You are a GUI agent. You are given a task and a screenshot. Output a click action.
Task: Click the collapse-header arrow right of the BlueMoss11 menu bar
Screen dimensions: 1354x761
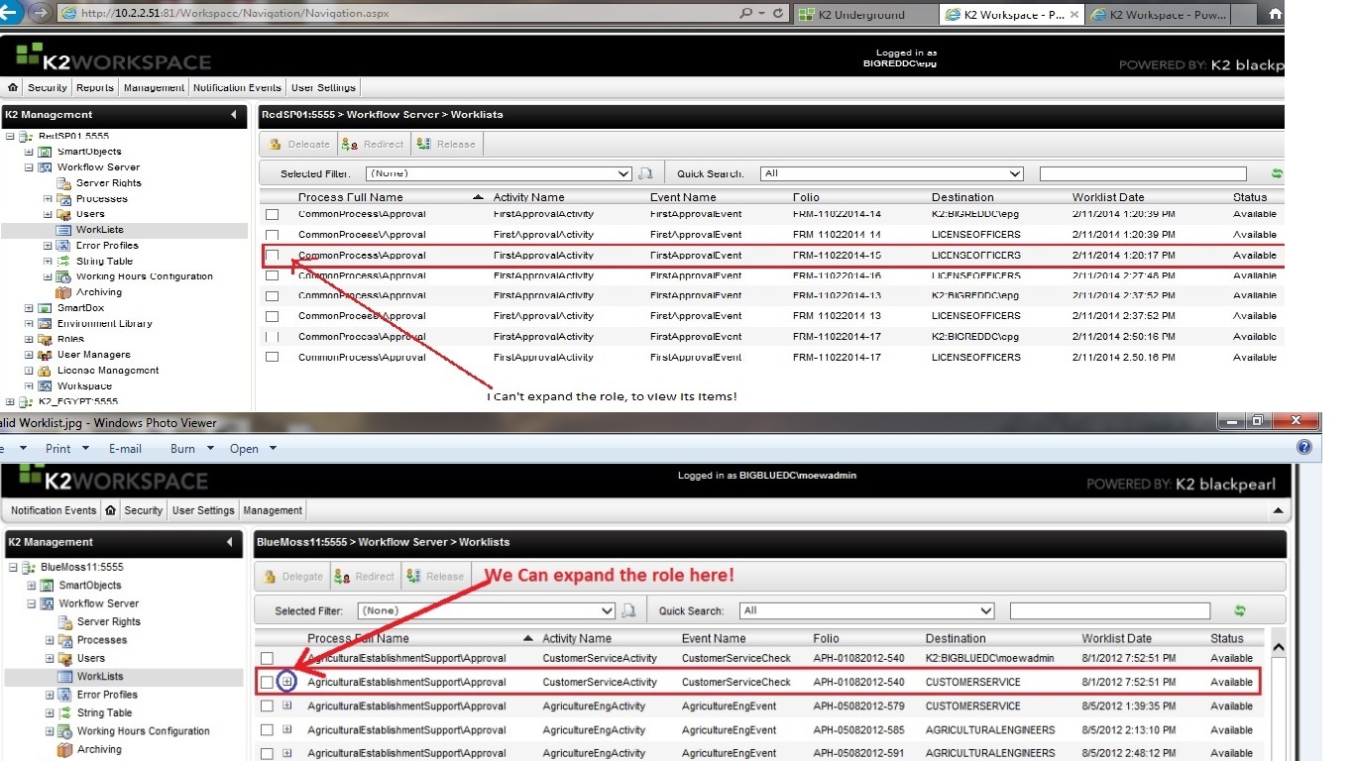(x=1277, y=511)
